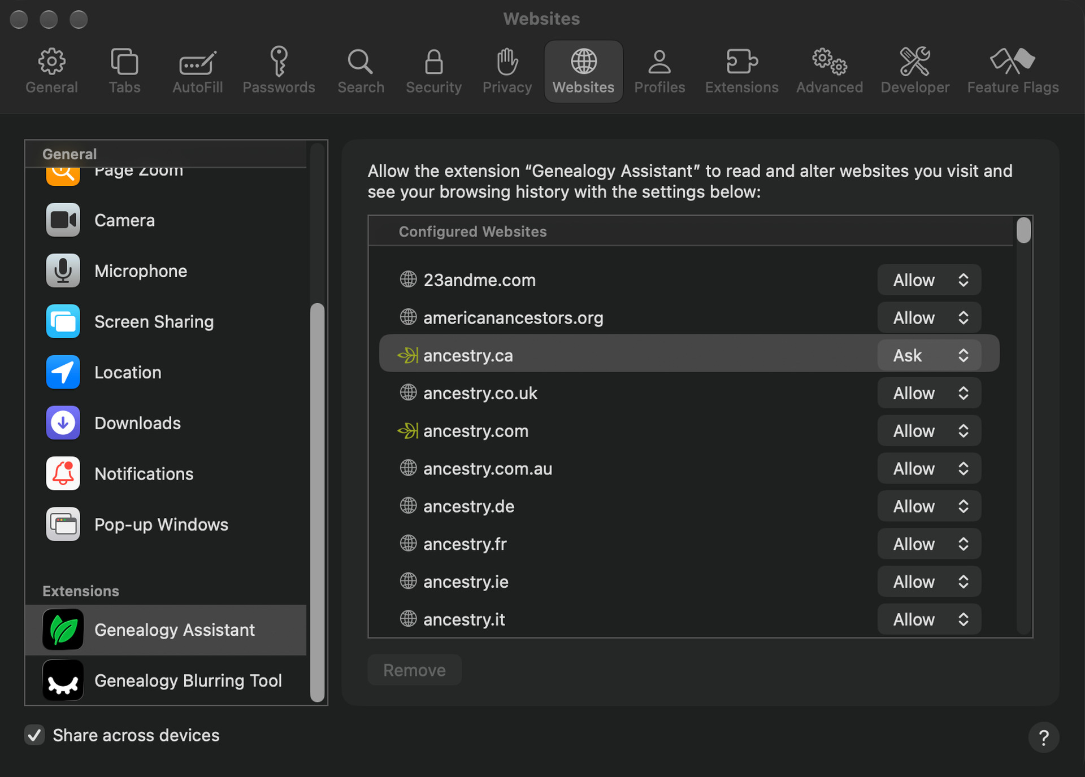Open the Passwords pane with key icon

coord(279,71)
